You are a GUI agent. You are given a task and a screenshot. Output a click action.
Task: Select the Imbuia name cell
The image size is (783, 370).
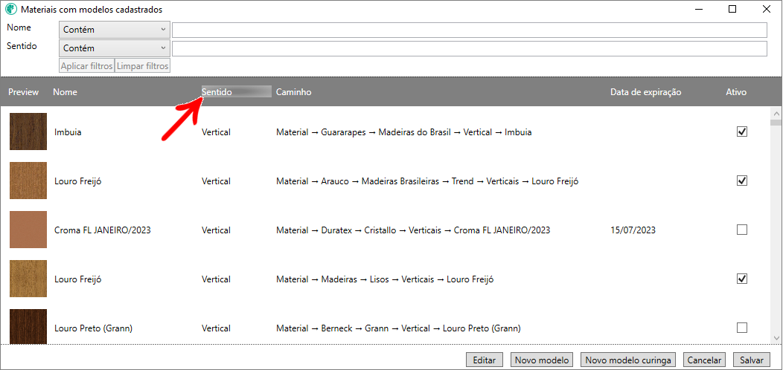pos(68,133)
